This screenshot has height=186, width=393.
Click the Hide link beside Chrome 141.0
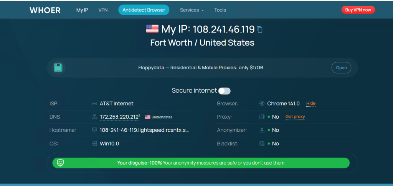[x=310, y=103]
